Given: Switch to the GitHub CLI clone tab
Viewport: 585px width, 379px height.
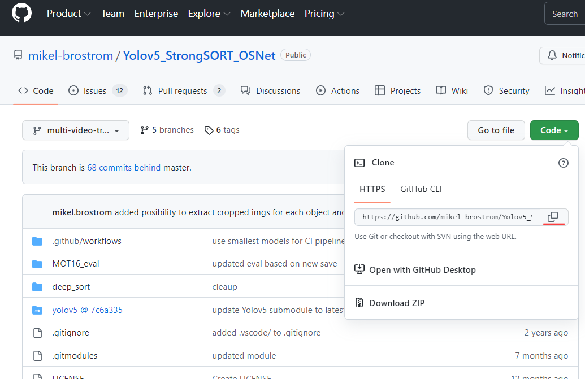Looking at the screenshot, I should [x=421, y=189].
